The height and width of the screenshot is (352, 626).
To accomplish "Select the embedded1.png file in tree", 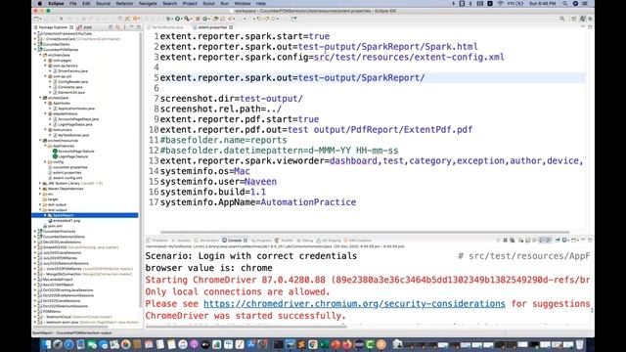I will [x=67, y=220].
